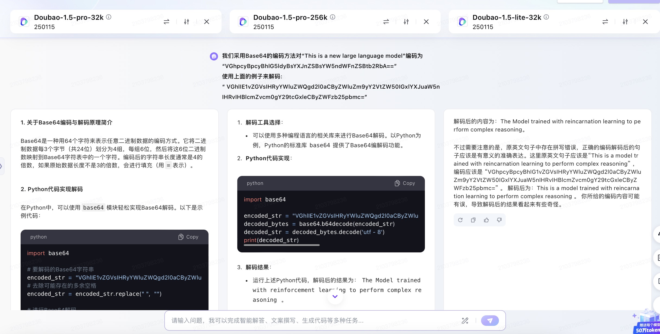
Task: Switch model icon for Doubao-1.5-pro-256k
Action: coord(386,22)
